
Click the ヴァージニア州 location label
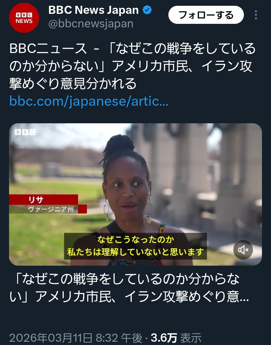[51, 209]
